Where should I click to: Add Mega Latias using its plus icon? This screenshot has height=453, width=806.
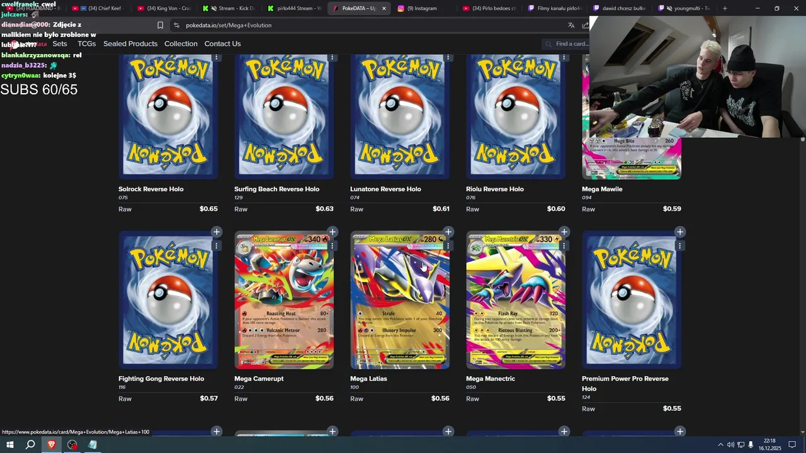click(x=448, y=232)
